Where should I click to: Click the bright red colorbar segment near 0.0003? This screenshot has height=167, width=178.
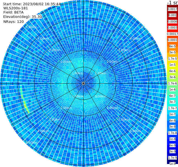click(172, 31)
